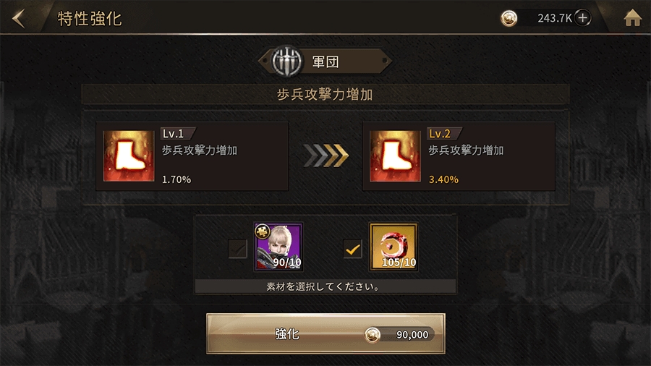
Task: Tap the 素材を選択してください prompt bar
Action: [x=325, y=286]
